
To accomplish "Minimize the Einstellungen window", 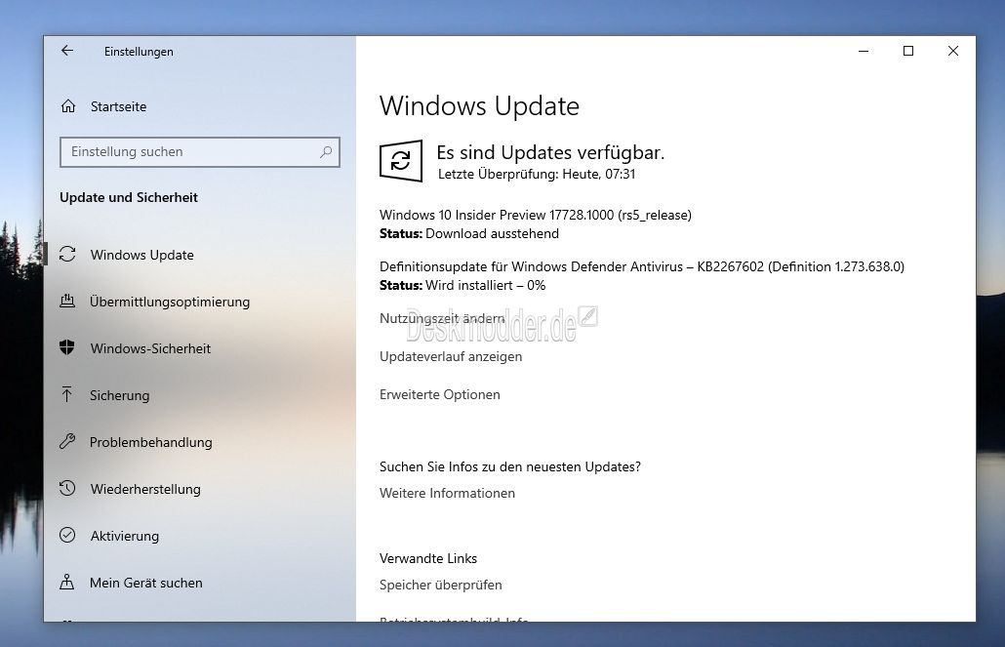I will (x=864, y=51).
